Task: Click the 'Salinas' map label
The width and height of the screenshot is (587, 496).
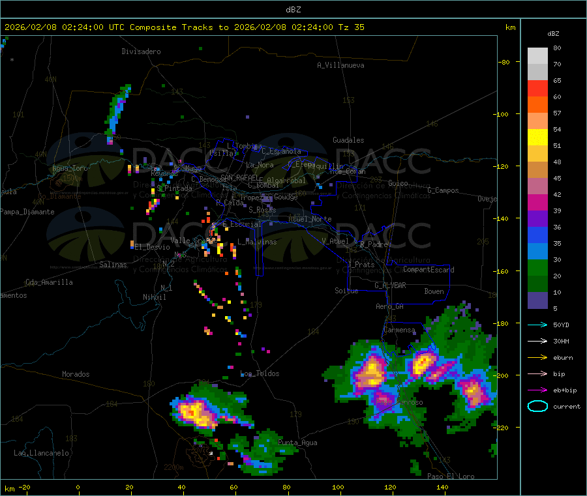Action: [x=113, y=265]
